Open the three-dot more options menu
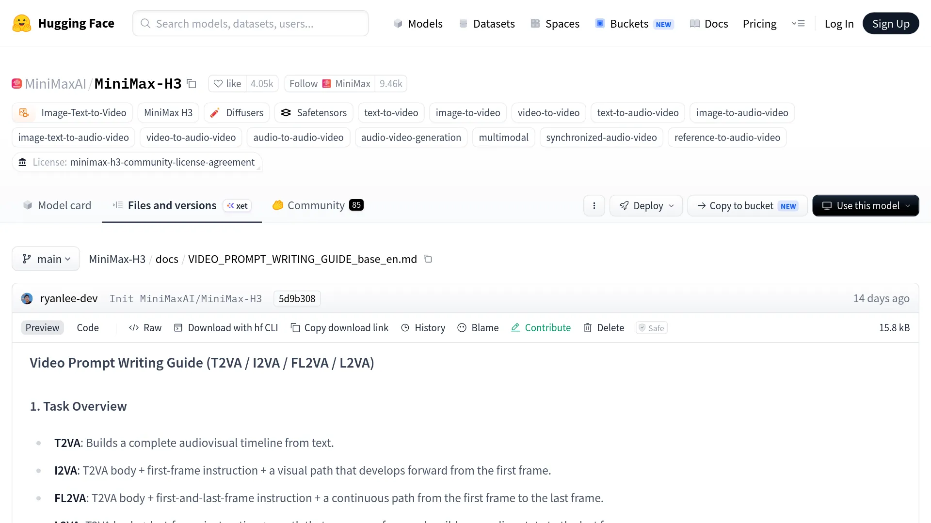This screenshot has width=931, height=523. coord(594,206)
